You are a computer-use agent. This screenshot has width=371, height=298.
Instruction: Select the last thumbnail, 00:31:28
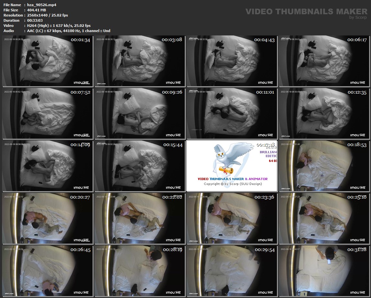(x=324, y=271)
